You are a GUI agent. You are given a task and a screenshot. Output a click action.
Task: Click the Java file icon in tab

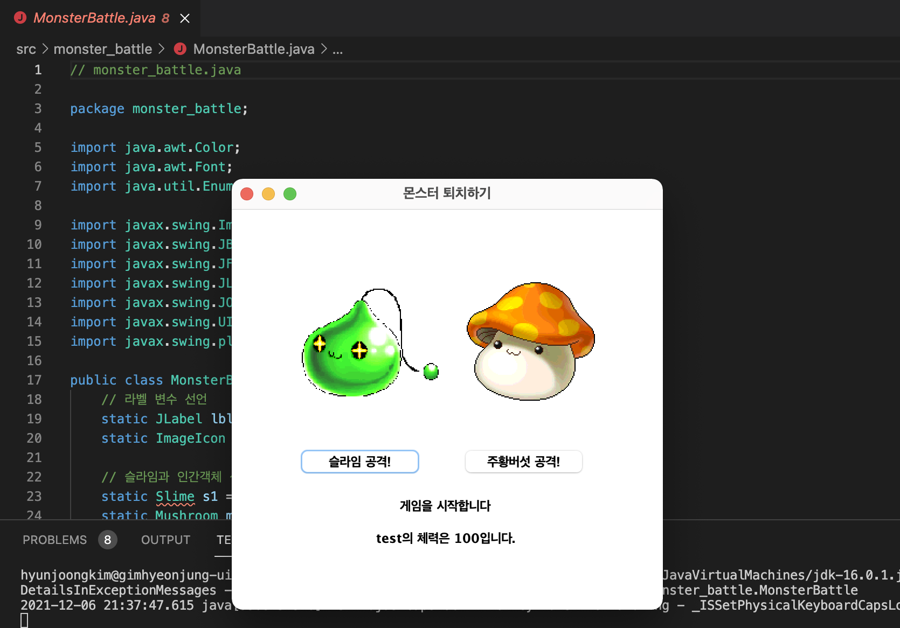click(x=20, y=18)
